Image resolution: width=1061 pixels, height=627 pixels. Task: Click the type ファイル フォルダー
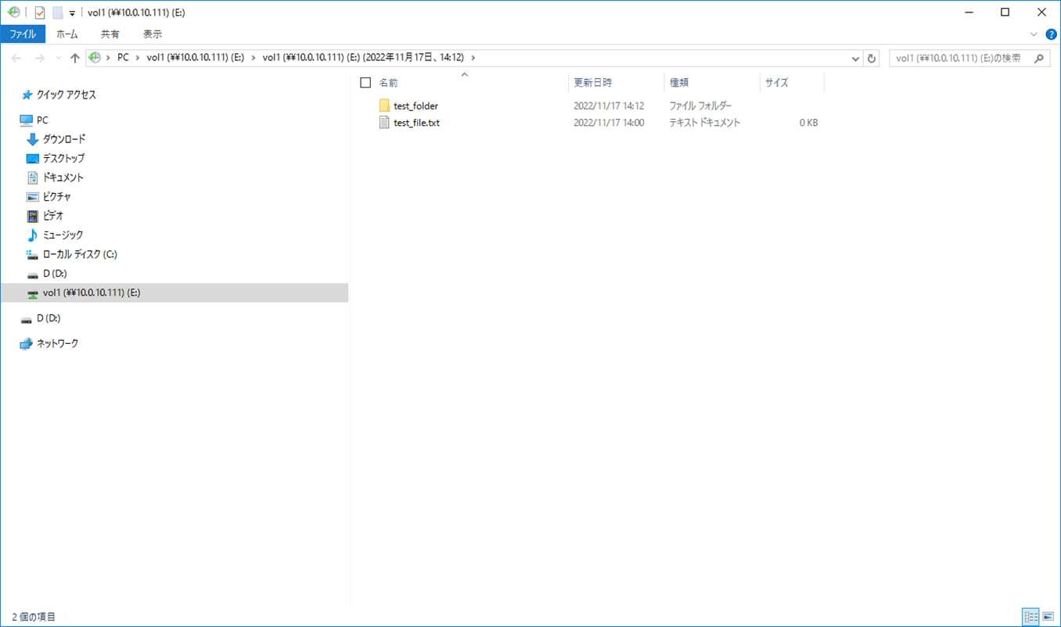(700, 106)
